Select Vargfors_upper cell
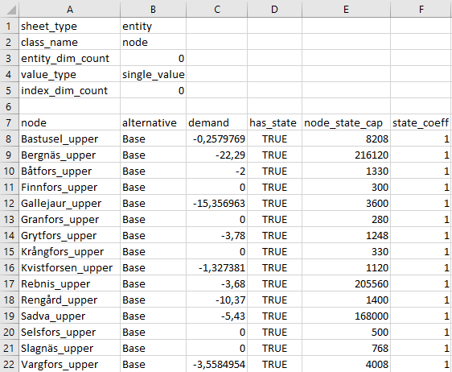This screenshot has height=372, width=452. click(x=70, y=364)
